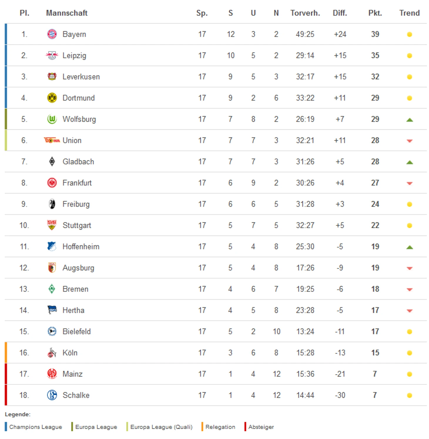
Task: Sort by the Torverh. column header
Action: tap(305, 13)
